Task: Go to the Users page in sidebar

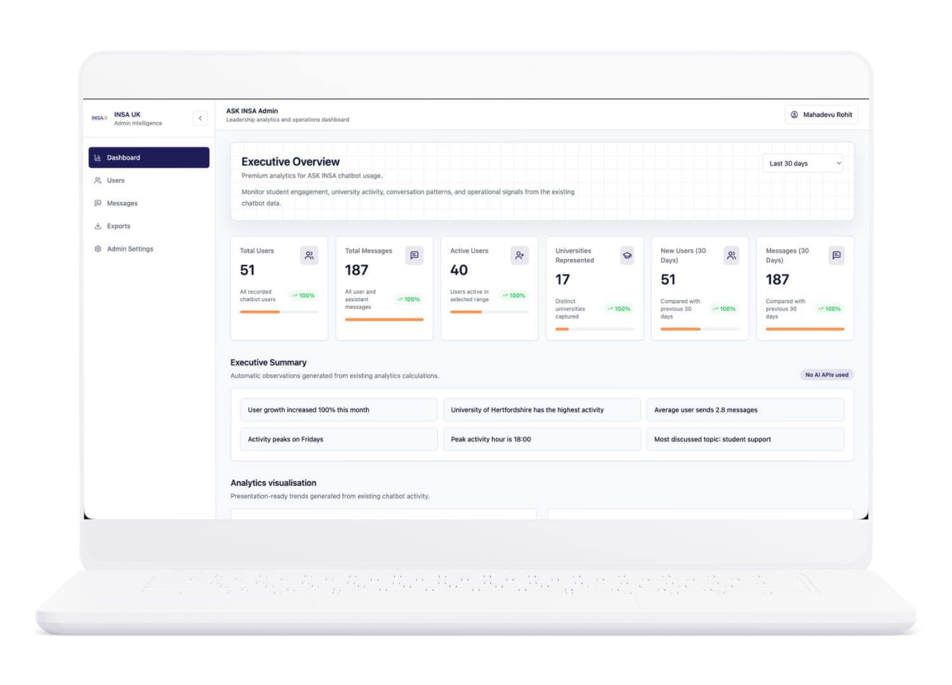Action: pos(149,180)
